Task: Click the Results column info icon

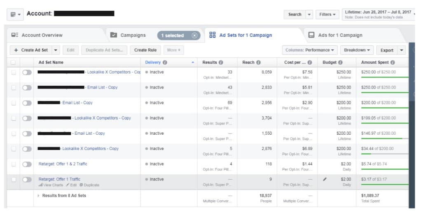Action: pos(221,63)
